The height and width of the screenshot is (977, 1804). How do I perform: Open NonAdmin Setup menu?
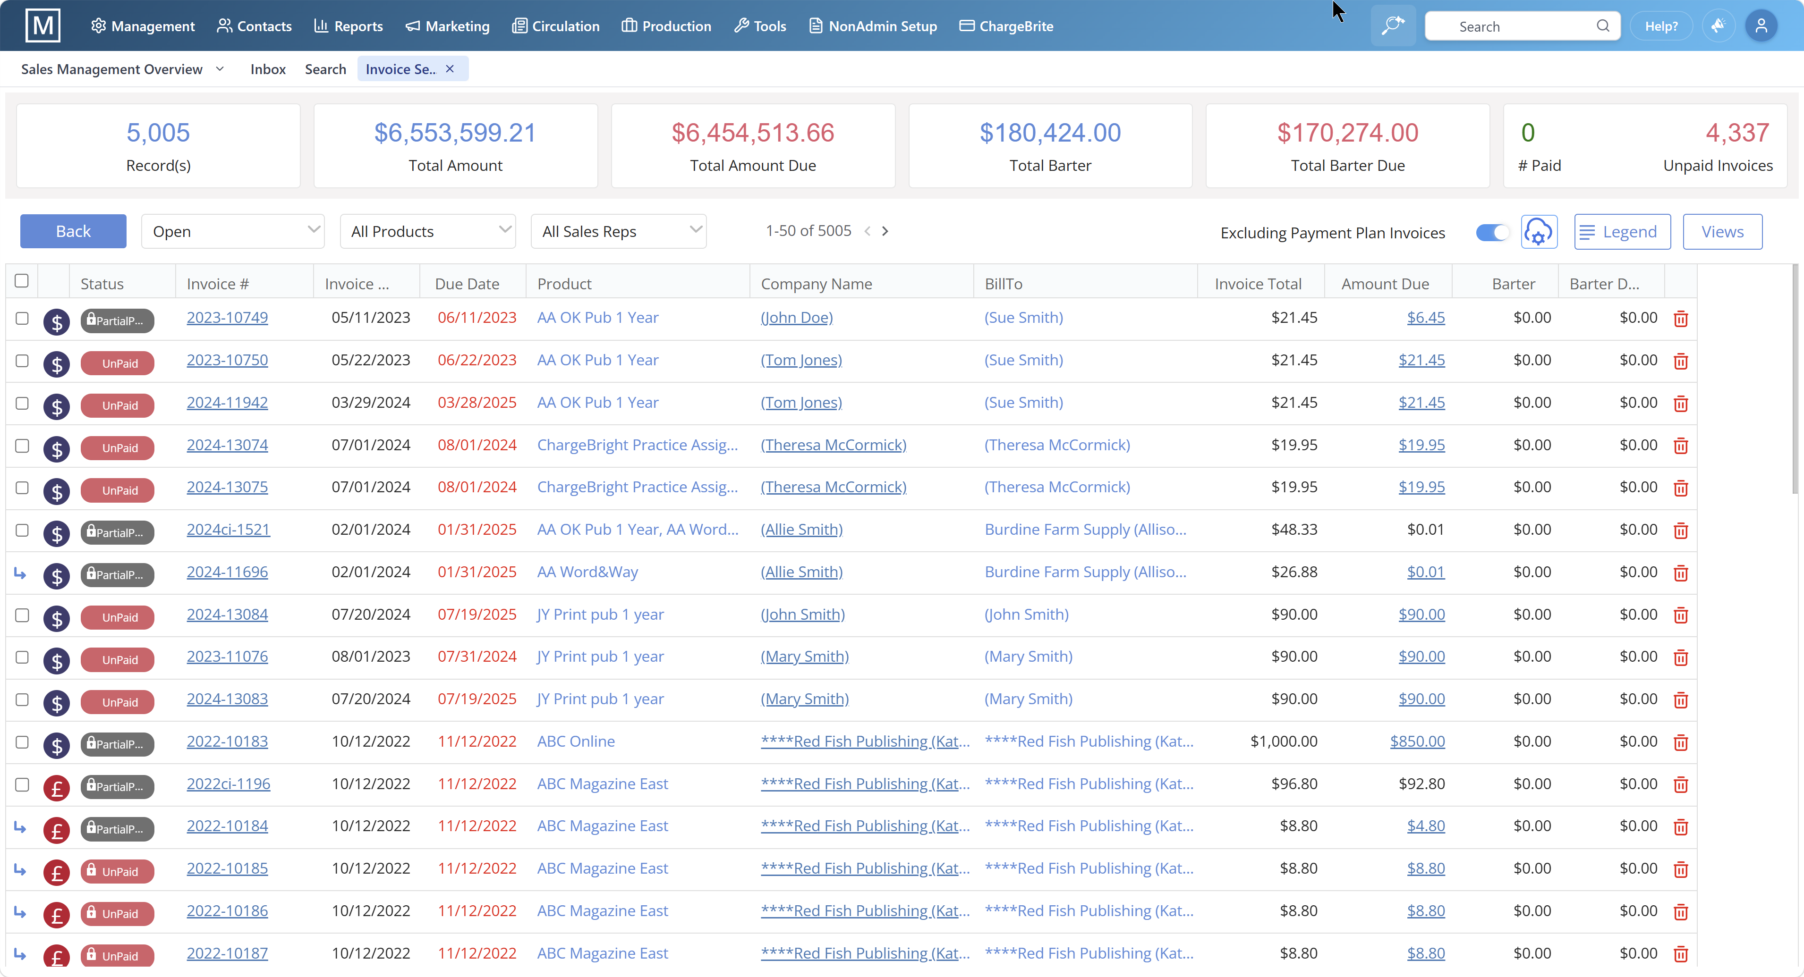[873, 26]
